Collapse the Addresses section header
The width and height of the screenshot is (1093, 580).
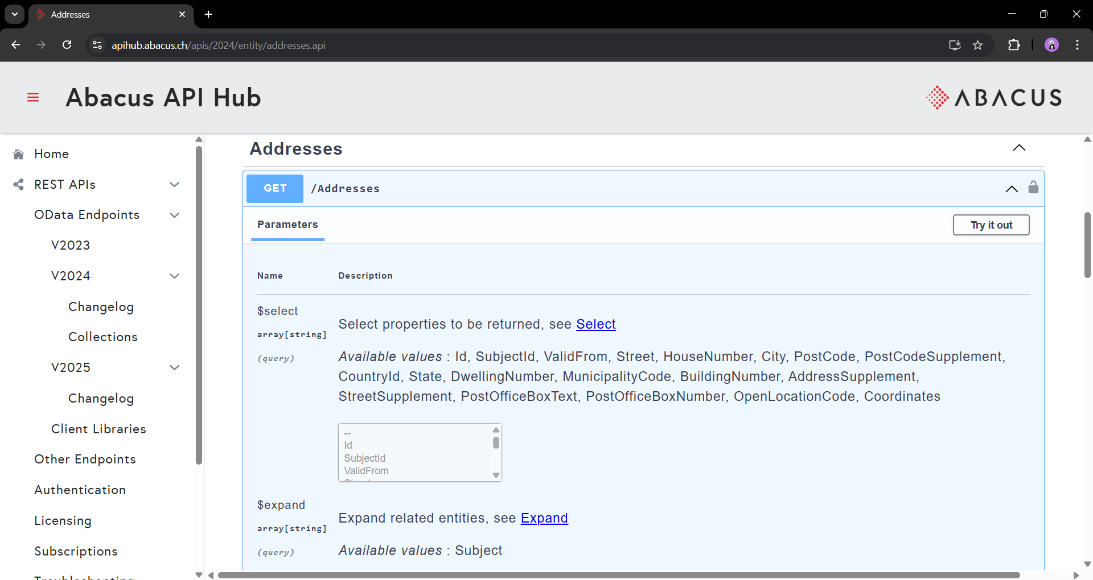click(1019, 148)
